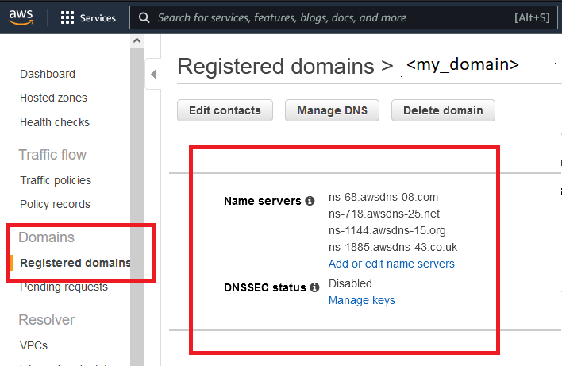Select Traffic policies in sidebar
562x366 pixels.
click(x=56, y=180)
